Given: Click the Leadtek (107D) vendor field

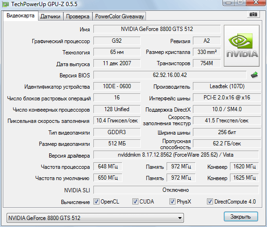Looking at the screenshot, I should click(x=227, y=86).
